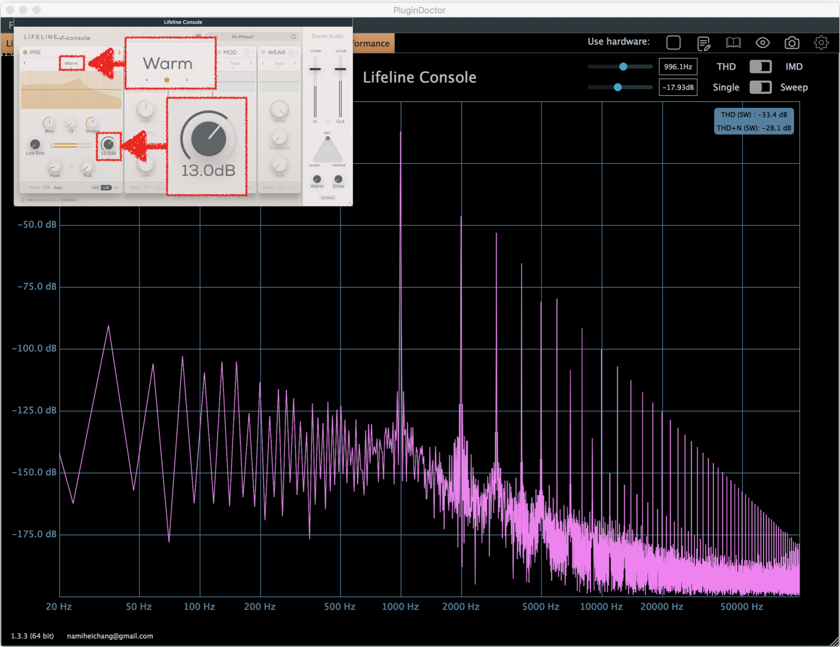Click the small 13.0dB drive knob
Image resolution: width=840 pixels, height=647 pixels.
[x=108, y=144]
